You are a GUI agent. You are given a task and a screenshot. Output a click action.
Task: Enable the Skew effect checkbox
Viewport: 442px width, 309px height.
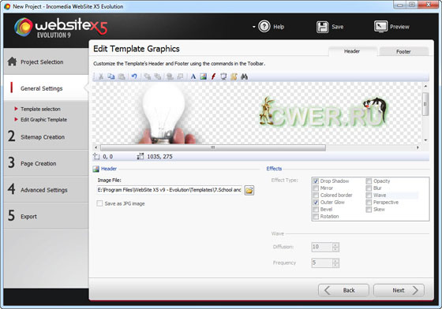(x=369, y=210)
